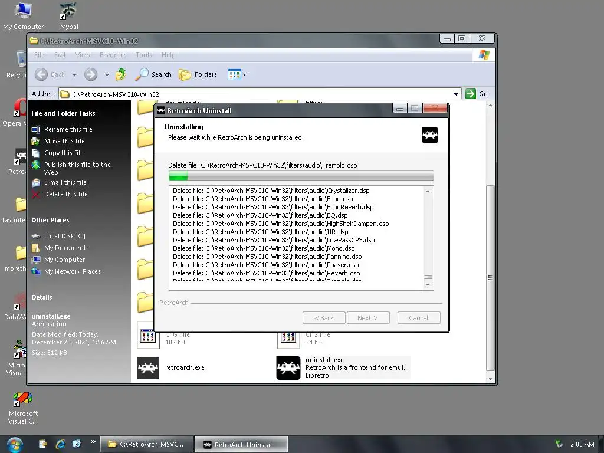Select log line for HighShelfDampen.dsp
Viewport: 604px width, 453px height.
tap(281, 224)
